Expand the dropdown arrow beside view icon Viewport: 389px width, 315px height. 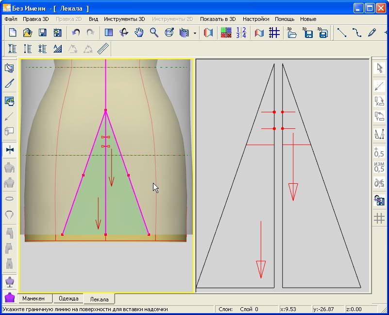[195, 34]
